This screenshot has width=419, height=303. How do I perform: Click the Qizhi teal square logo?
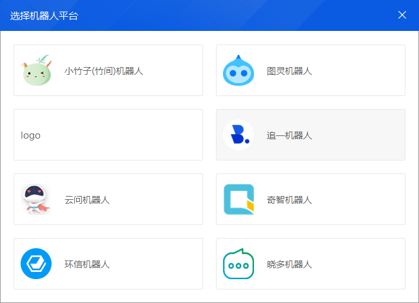pos(239,199)
